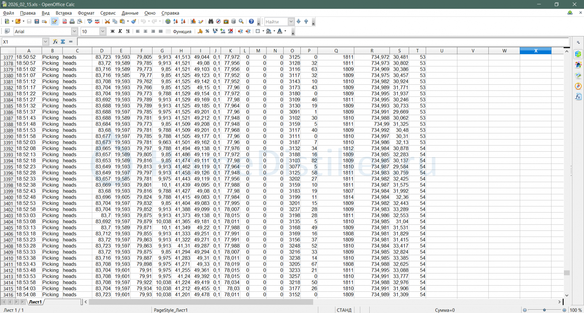The height and width of the screenshot is (313, 584).
Task: Insert a chart using the Chart icon
Action: tap(193, 22)
